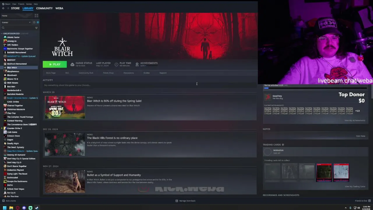Image resolution: width=373 pixels, height=210 pixels.
Task: Open the Community Hub link
Action: 86,73
